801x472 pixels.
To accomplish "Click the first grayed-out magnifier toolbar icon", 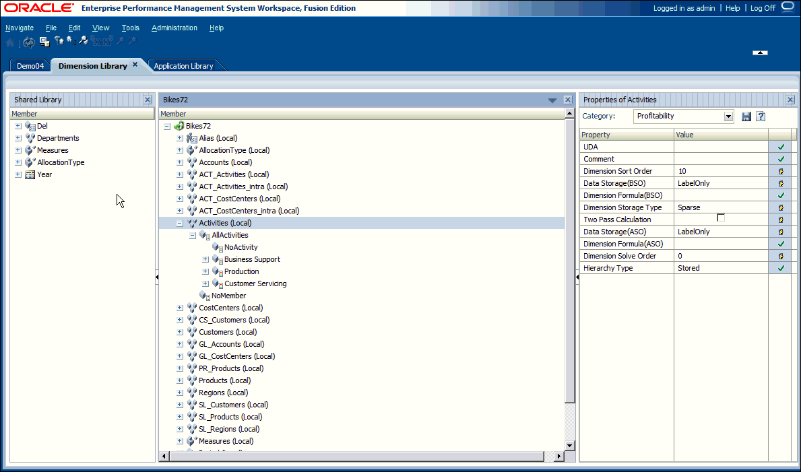I will click(121, 41).
